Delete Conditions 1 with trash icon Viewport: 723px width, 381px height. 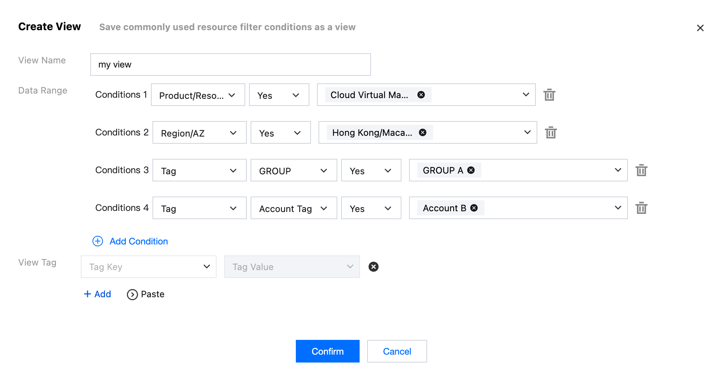(549, 95)
